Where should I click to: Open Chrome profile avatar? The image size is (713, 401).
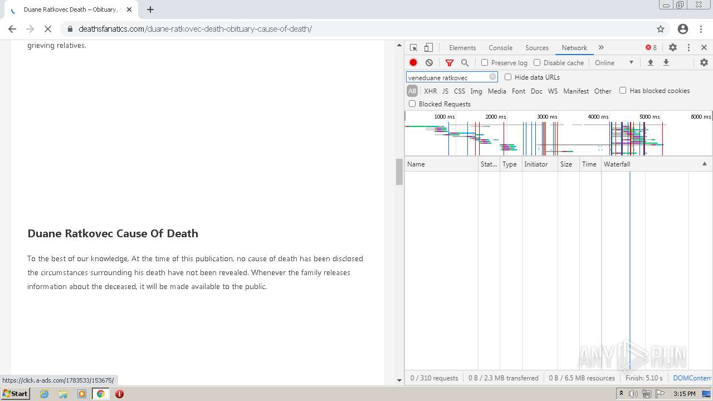click(683, 29)
